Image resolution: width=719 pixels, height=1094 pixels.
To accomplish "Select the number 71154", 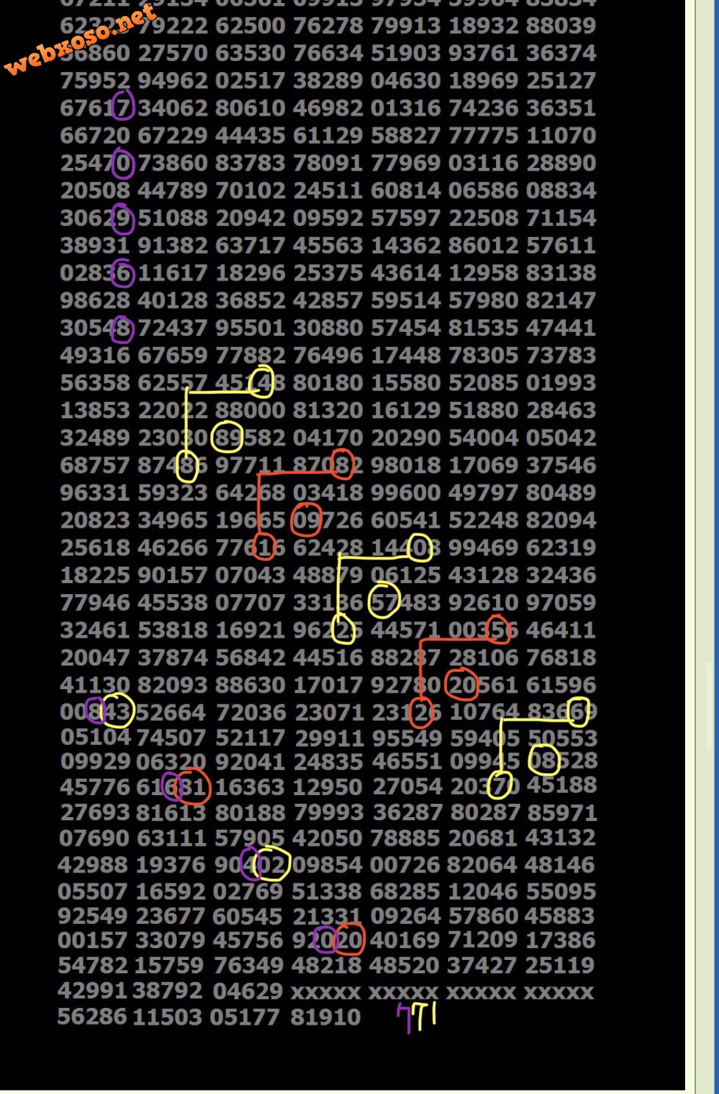I will [x=561, y=218].
